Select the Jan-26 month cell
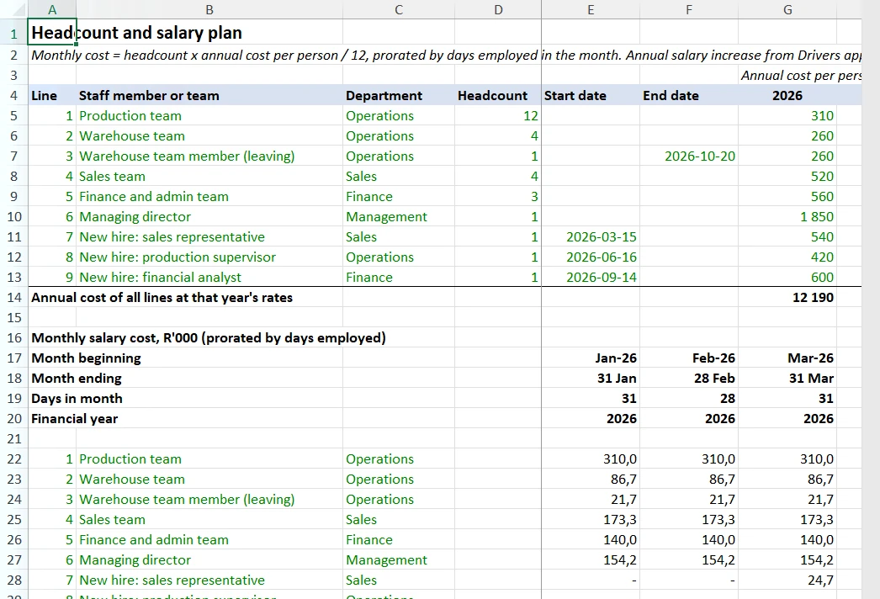The height and width of the screenshot is (599, 880). click(591, 358)
